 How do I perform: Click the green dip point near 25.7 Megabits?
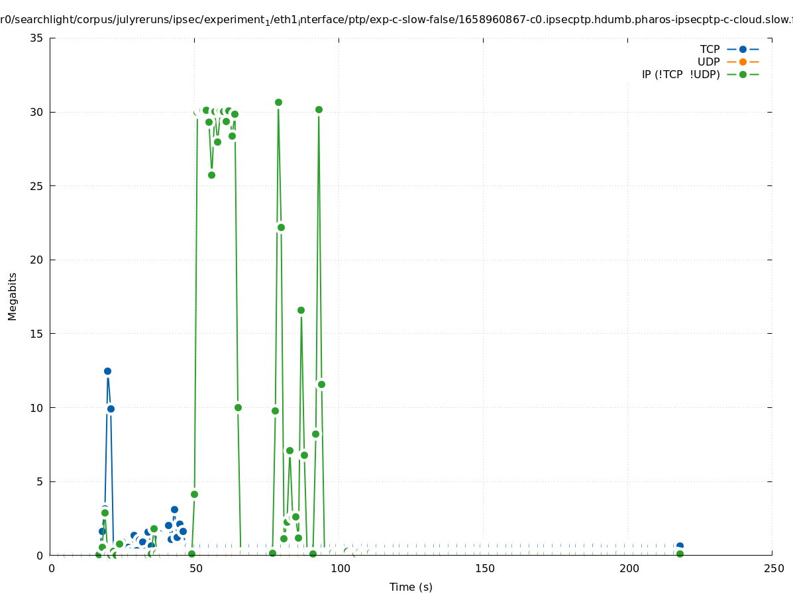(211, 175)
